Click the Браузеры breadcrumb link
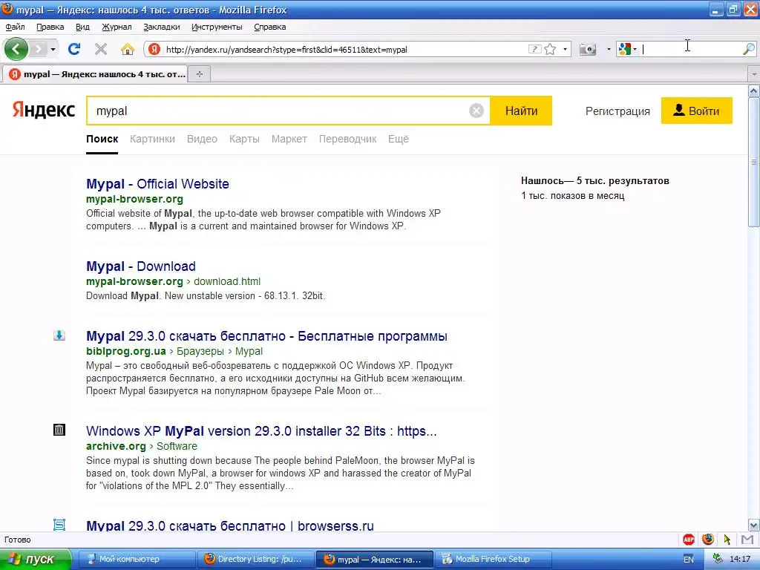This screenshot has height=570, width=760. pos(200,351)
